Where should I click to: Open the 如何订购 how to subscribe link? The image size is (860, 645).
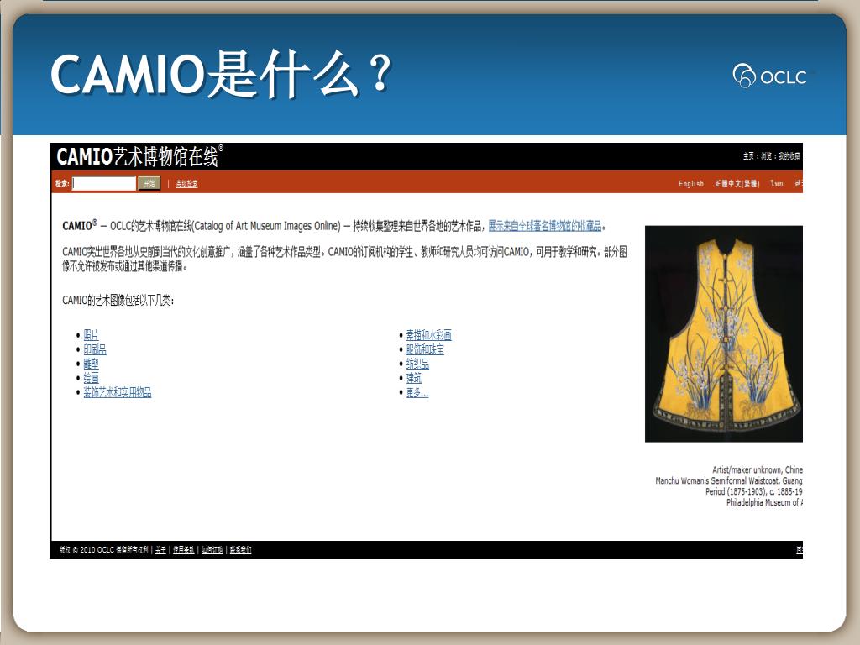212,550
